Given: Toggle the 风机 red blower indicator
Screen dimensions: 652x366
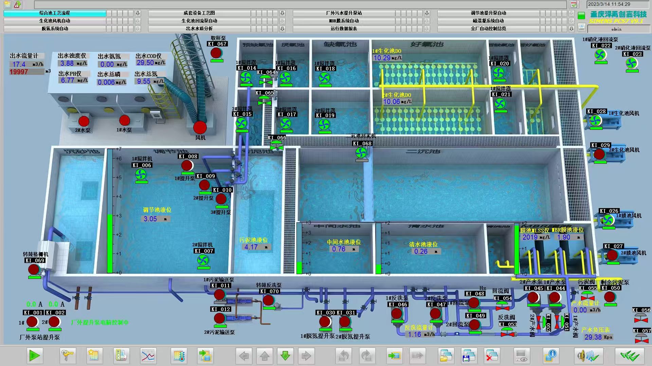Looking at the screenshot, I should coord(200,127).
